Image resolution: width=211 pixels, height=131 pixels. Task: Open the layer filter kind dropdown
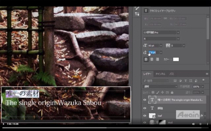pyautogui.click(x=156, y=81)
